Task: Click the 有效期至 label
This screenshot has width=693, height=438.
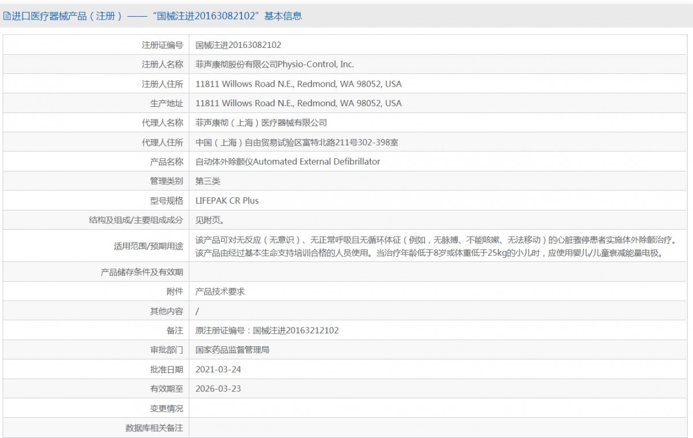Action: click(167, 389)
